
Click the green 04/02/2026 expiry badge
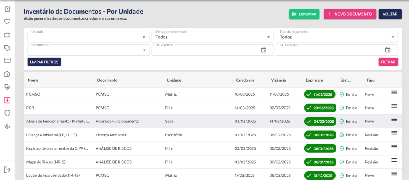tap(320, 121)
